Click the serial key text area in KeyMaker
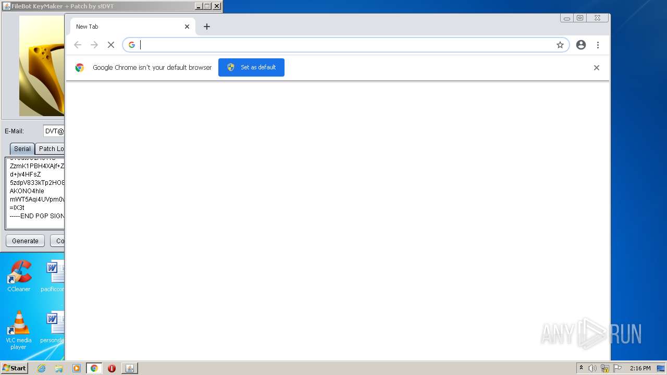667x375 pixels. point(35,193)
